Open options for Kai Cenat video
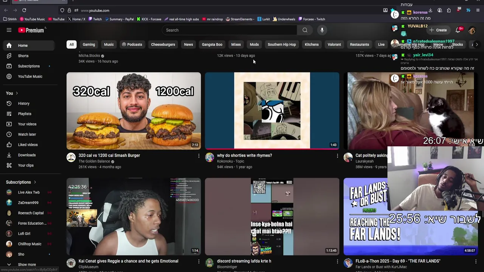The image size is (484, 272). point(199,261)
